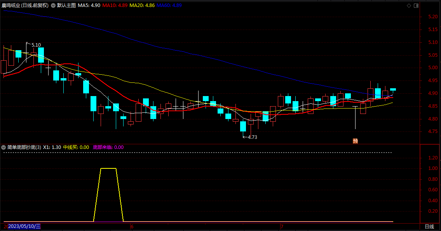
Task: Click the 4.75 price axis label
Action: click(x=433, y=131)
